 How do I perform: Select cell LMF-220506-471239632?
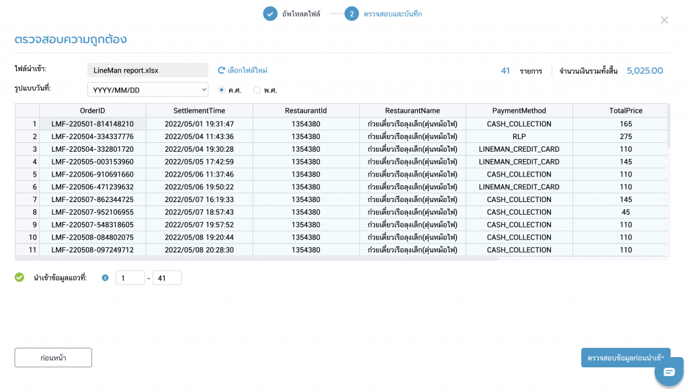coord(93,187)
